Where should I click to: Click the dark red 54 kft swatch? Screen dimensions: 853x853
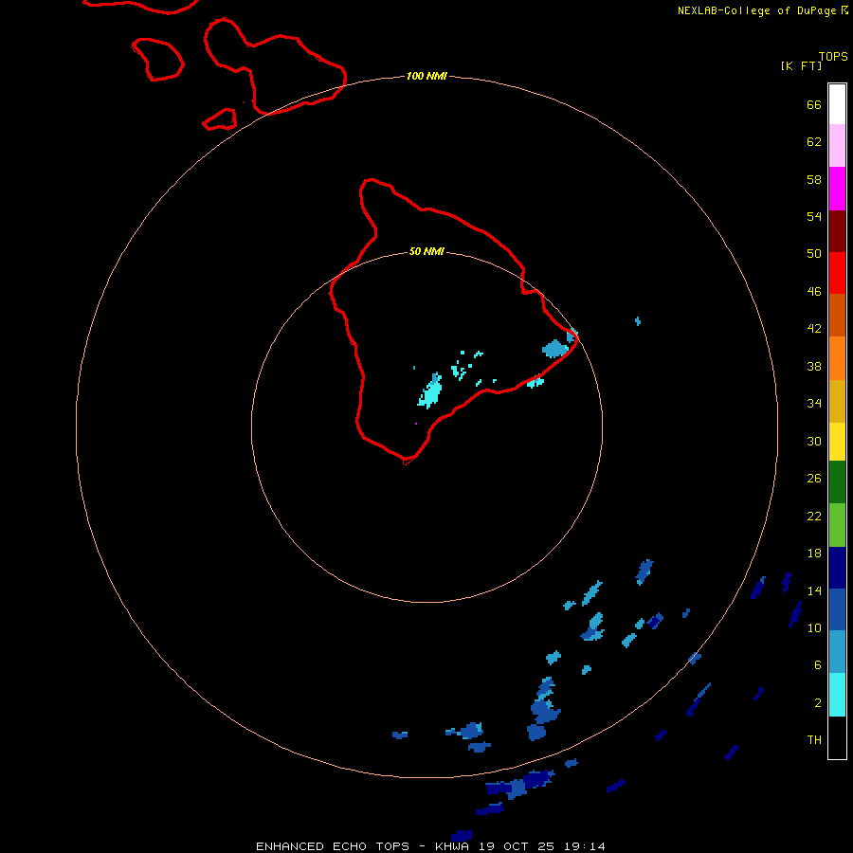point(837,230)
